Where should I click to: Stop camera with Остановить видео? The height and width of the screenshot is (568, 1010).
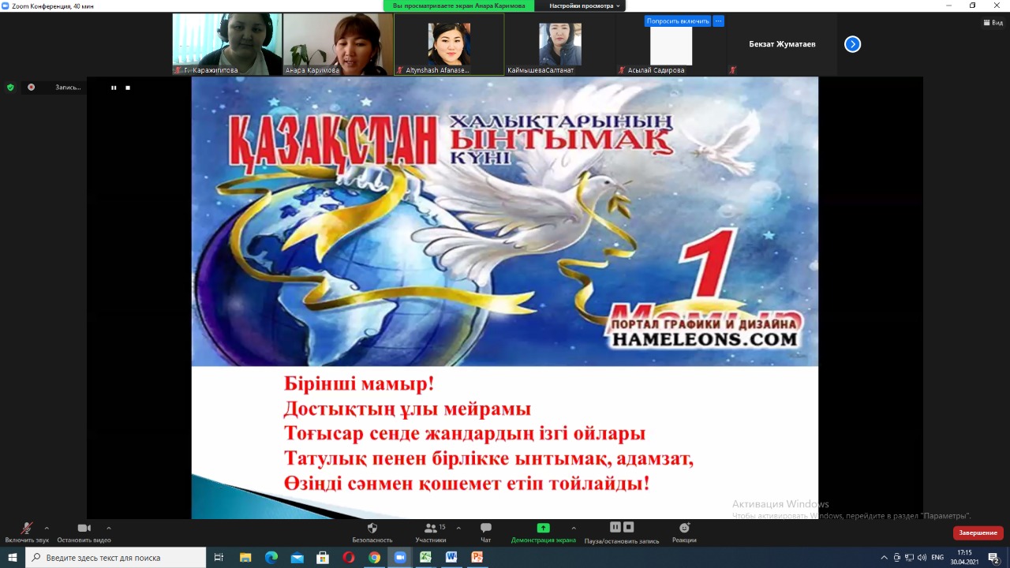pos(84,532)
